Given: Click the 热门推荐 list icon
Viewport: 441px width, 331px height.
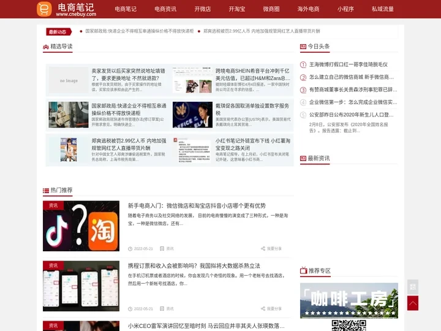Looking at the screenshot, I should (46, 191).
